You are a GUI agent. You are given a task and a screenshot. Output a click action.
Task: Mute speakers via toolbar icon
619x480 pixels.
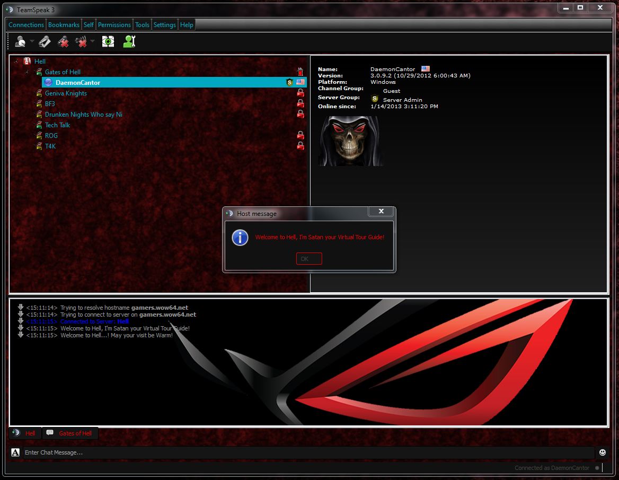81,41
